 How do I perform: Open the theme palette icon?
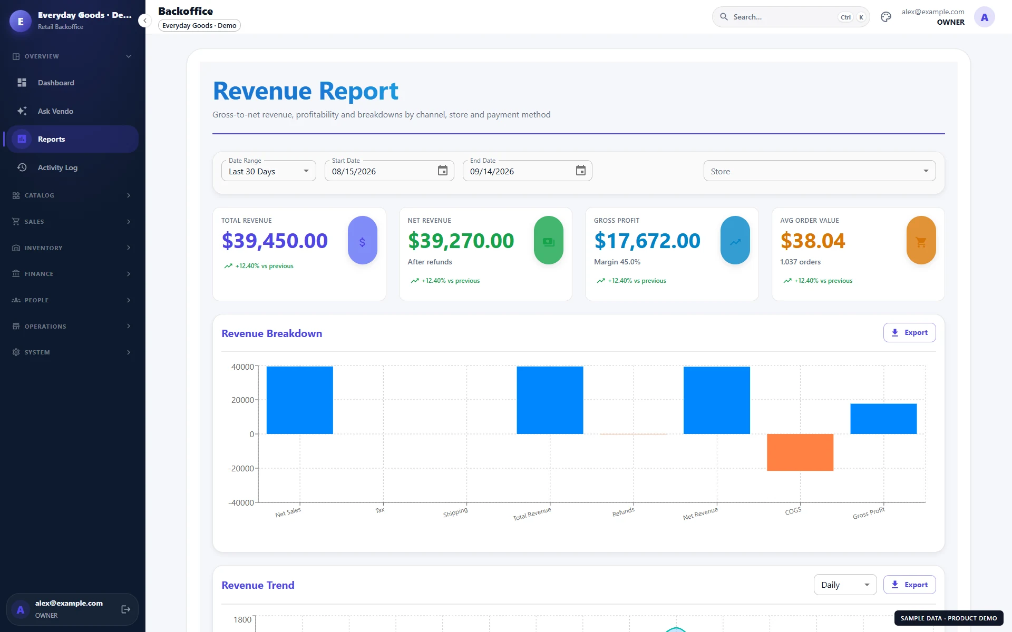pos(886,17)
